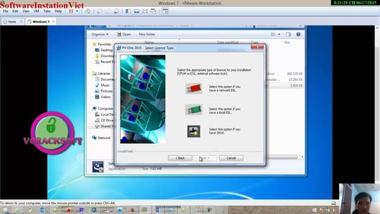The image size is (380, 214).
Task: Select the network ESL red key option
Action: [x=194, y=89]
